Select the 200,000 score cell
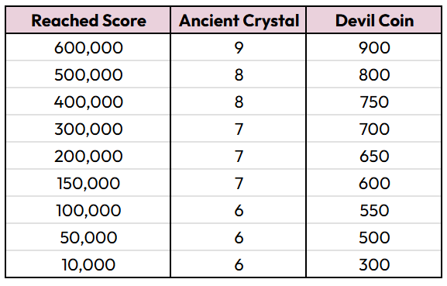447x286 pixels. click(88, 156)
